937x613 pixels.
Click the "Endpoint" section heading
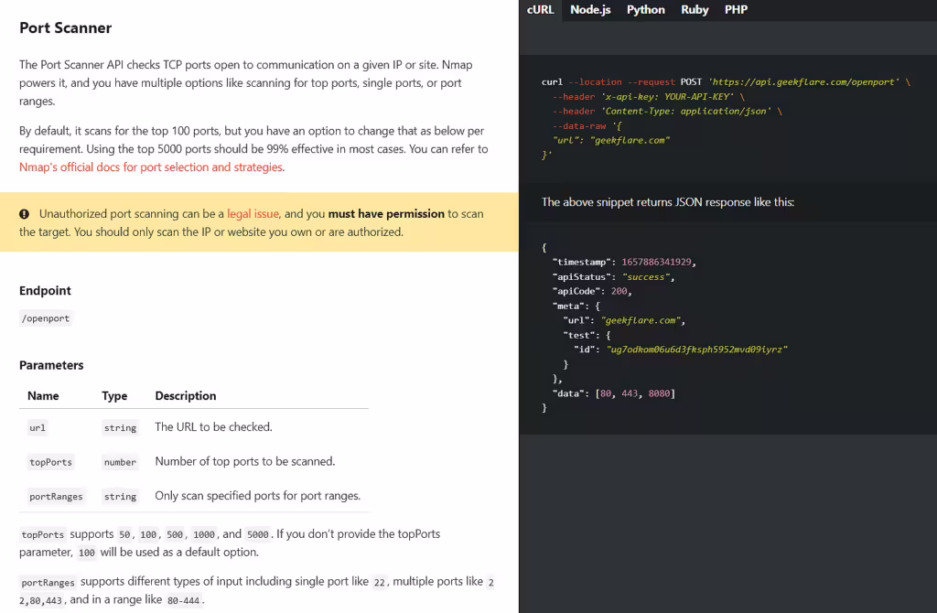(45, 291)
